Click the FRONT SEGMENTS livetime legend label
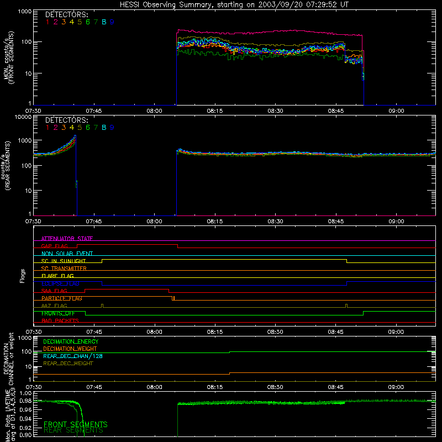442x442 pixels. [76, 424]
